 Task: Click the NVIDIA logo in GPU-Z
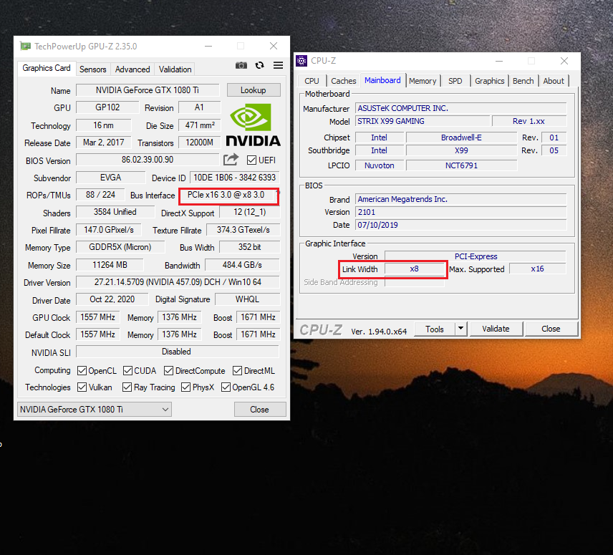coord(254,125)
